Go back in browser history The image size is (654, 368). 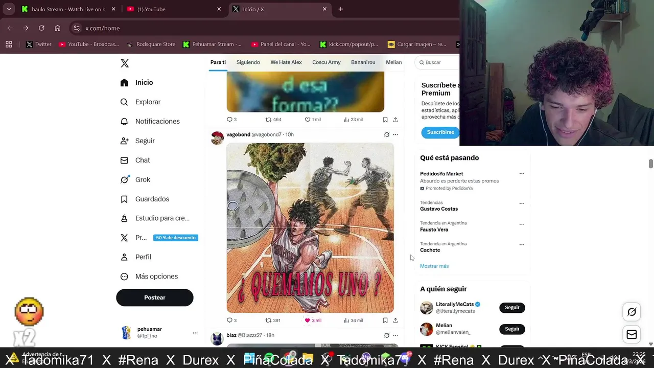10,28
